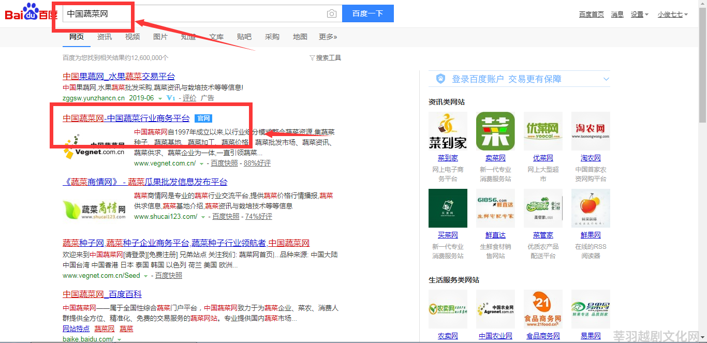Open 百度快照 for www.vegnet.com.cn/Seed
This screenshot has height=343, width=707.
tap(169, 276)
